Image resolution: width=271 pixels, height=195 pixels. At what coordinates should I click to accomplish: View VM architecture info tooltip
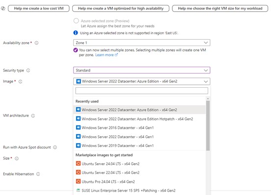click(x=33, y=116)
